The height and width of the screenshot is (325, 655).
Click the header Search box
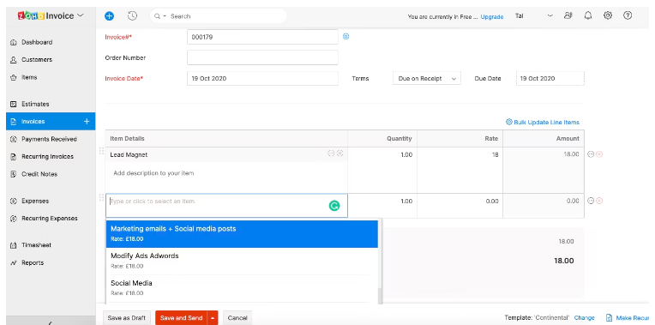click(219, 16)
